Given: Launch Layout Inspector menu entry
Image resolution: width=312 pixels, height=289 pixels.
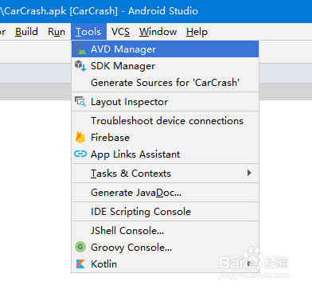Looking at the screenshot, I should click(165, 102).
